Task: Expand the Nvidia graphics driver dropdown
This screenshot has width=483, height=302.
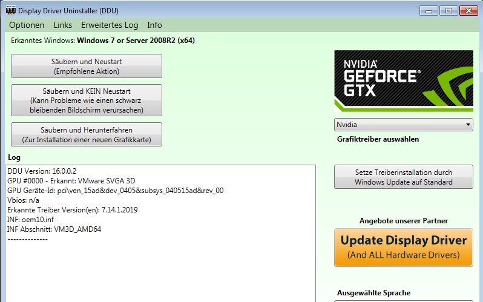Action: point(404,125)
